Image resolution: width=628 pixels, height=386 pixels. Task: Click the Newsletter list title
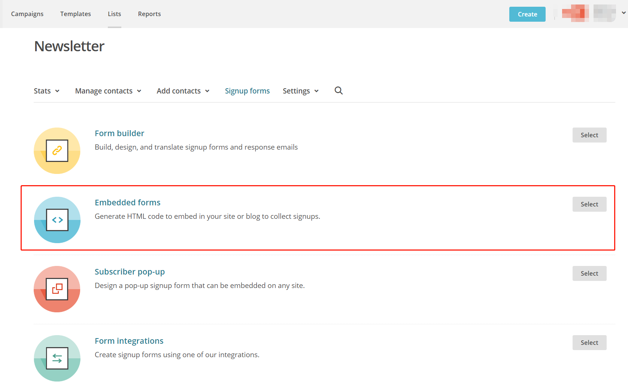click(x=69, y=46)
